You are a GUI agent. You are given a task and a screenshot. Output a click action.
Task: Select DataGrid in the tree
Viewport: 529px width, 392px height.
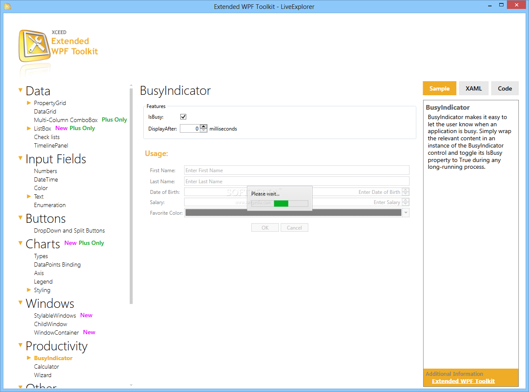tap(45, 111)
